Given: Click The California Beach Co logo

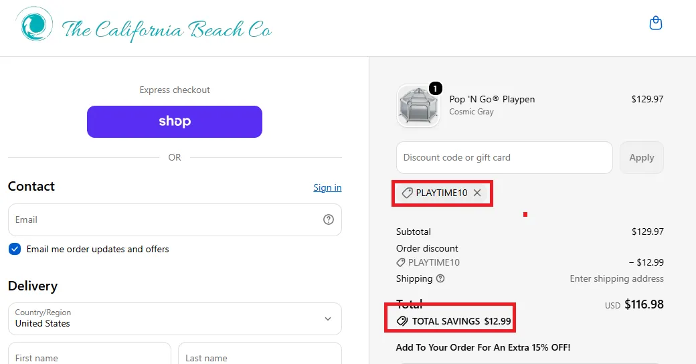Looking at the screenshot, I should point(143,25).
